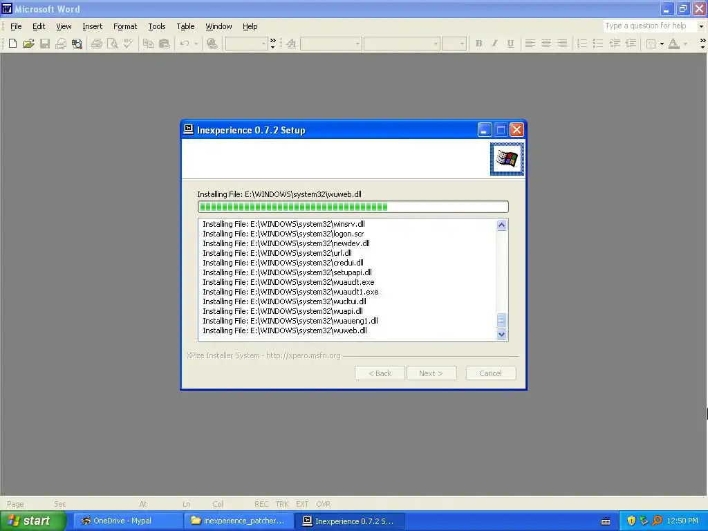Image resolution: width=708 pixels, height=531 pixels.
Task: Click the Increase Indent icon
Action: [x=631, y=44]
